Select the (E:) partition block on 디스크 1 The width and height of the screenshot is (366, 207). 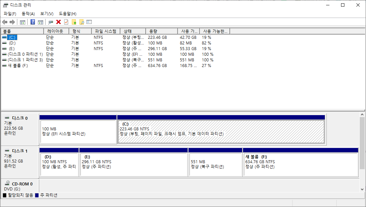pyautogui.click(x=133, y=164)
